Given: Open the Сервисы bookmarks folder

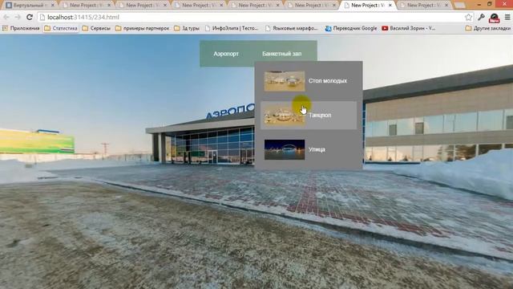Looking at the screenshot, I should 96,28.
